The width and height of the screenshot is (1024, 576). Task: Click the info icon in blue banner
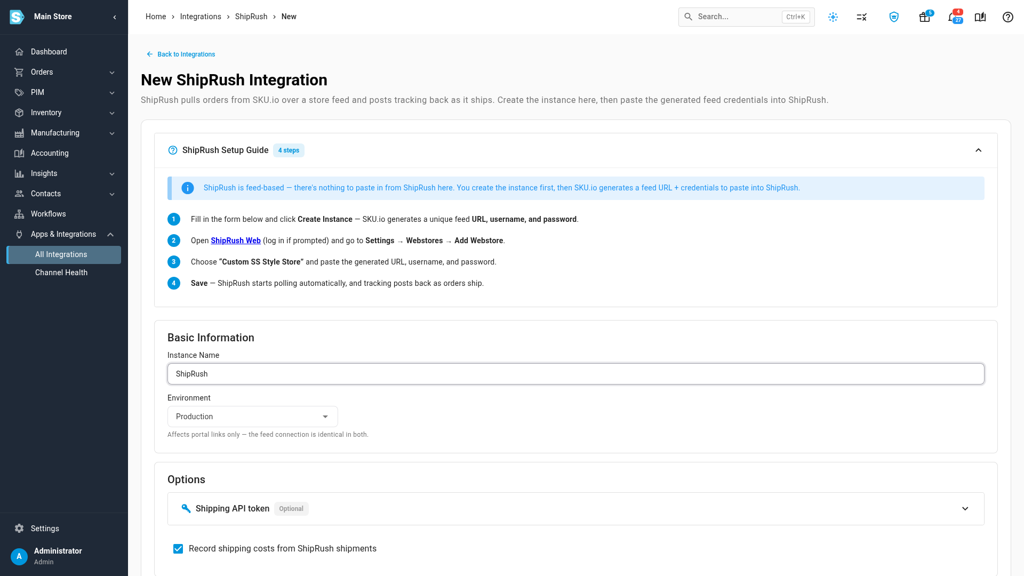point(188,188)
